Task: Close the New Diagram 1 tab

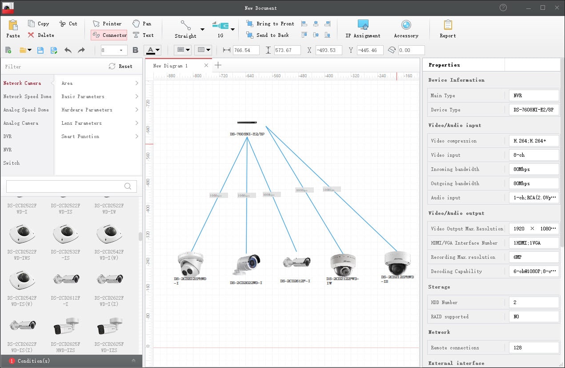Action: pos(206,65)
